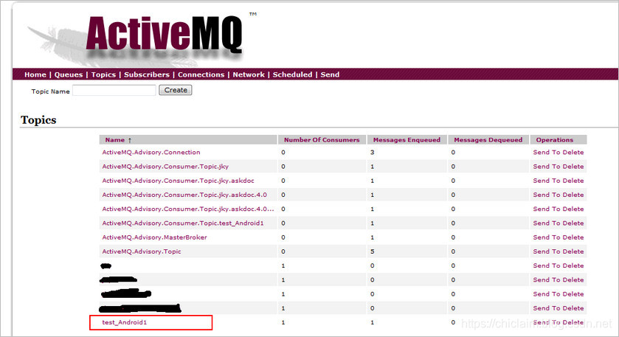Click Send To for Consumer.Topic.test_Android1 row
The height and width of the screenshot is (337, 619).
click(547, 223)
